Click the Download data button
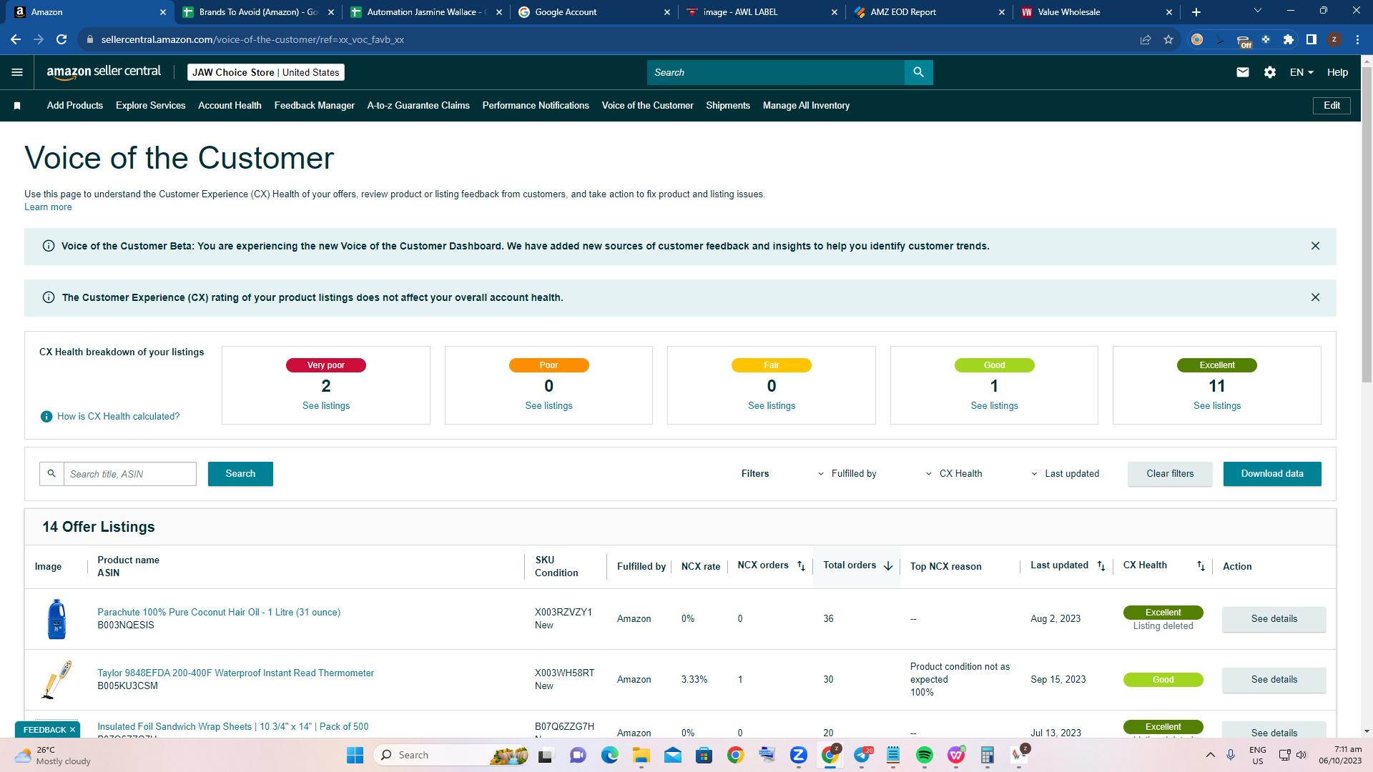This screenshot has height=772, width=1373. coord(1272,474)
